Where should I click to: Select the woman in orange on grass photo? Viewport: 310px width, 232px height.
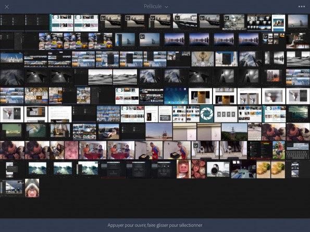pyautogui.click(x=279, y=150)
